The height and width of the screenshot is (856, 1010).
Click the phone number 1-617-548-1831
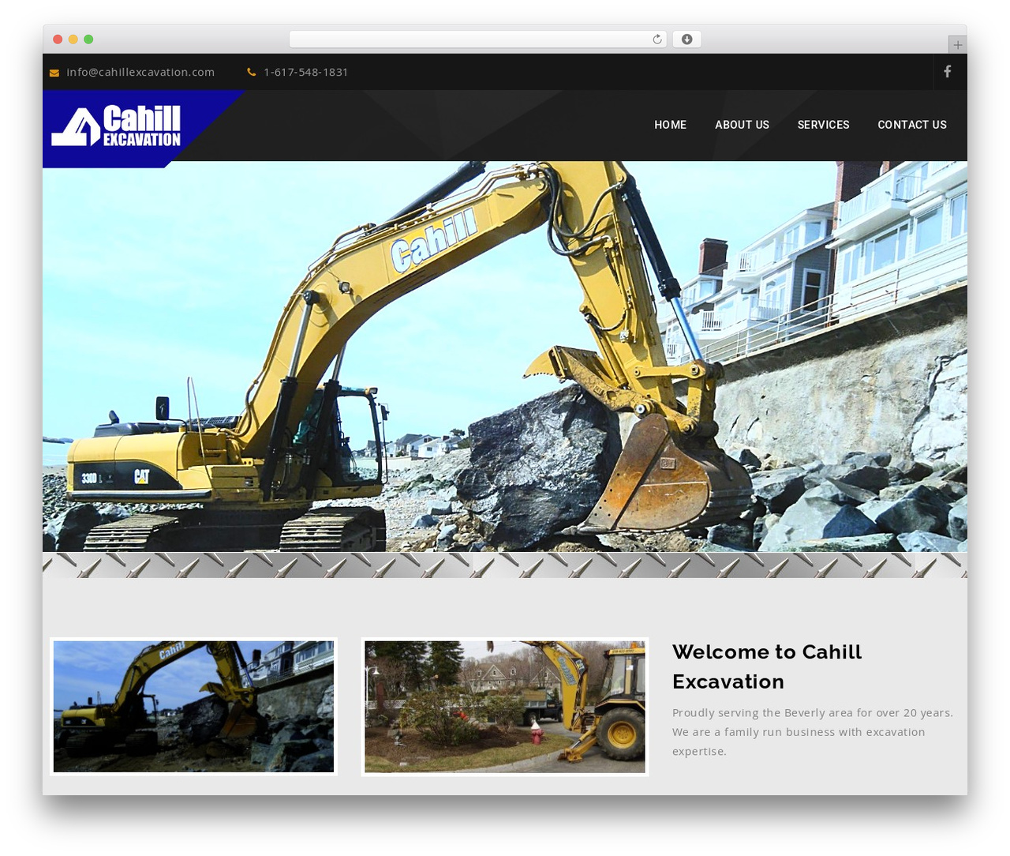click(x=305, y=72)
